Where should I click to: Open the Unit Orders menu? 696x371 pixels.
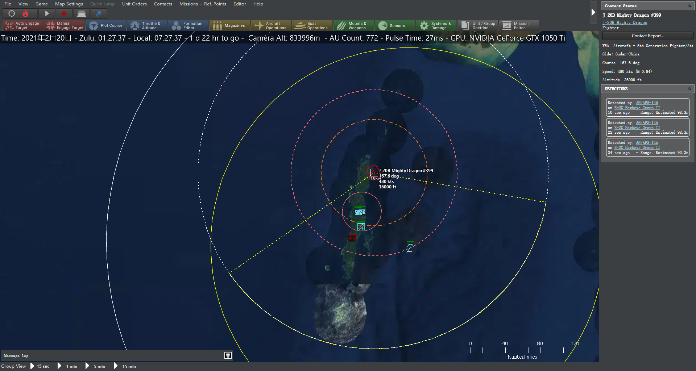(134, 4)
